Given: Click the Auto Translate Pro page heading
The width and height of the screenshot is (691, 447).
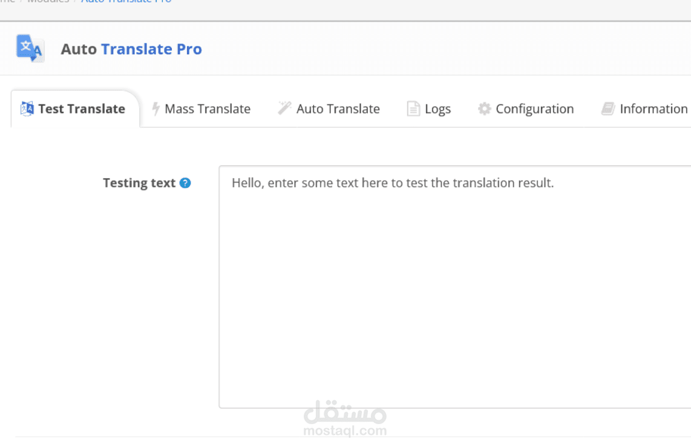Looking at the screenshot, I should point(131,49).
